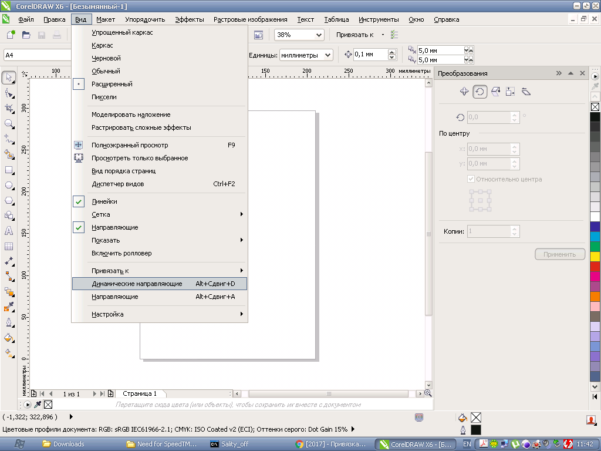Switch to Chrome [2017] taskbar window

coord(332,444)
